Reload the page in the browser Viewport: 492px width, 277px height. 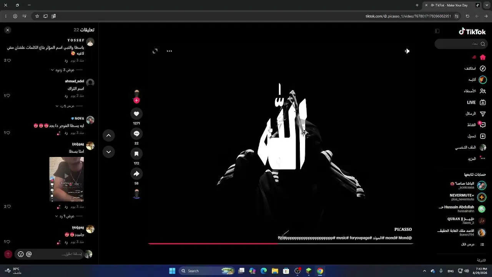pyautogui.click(x=467, y=16)
